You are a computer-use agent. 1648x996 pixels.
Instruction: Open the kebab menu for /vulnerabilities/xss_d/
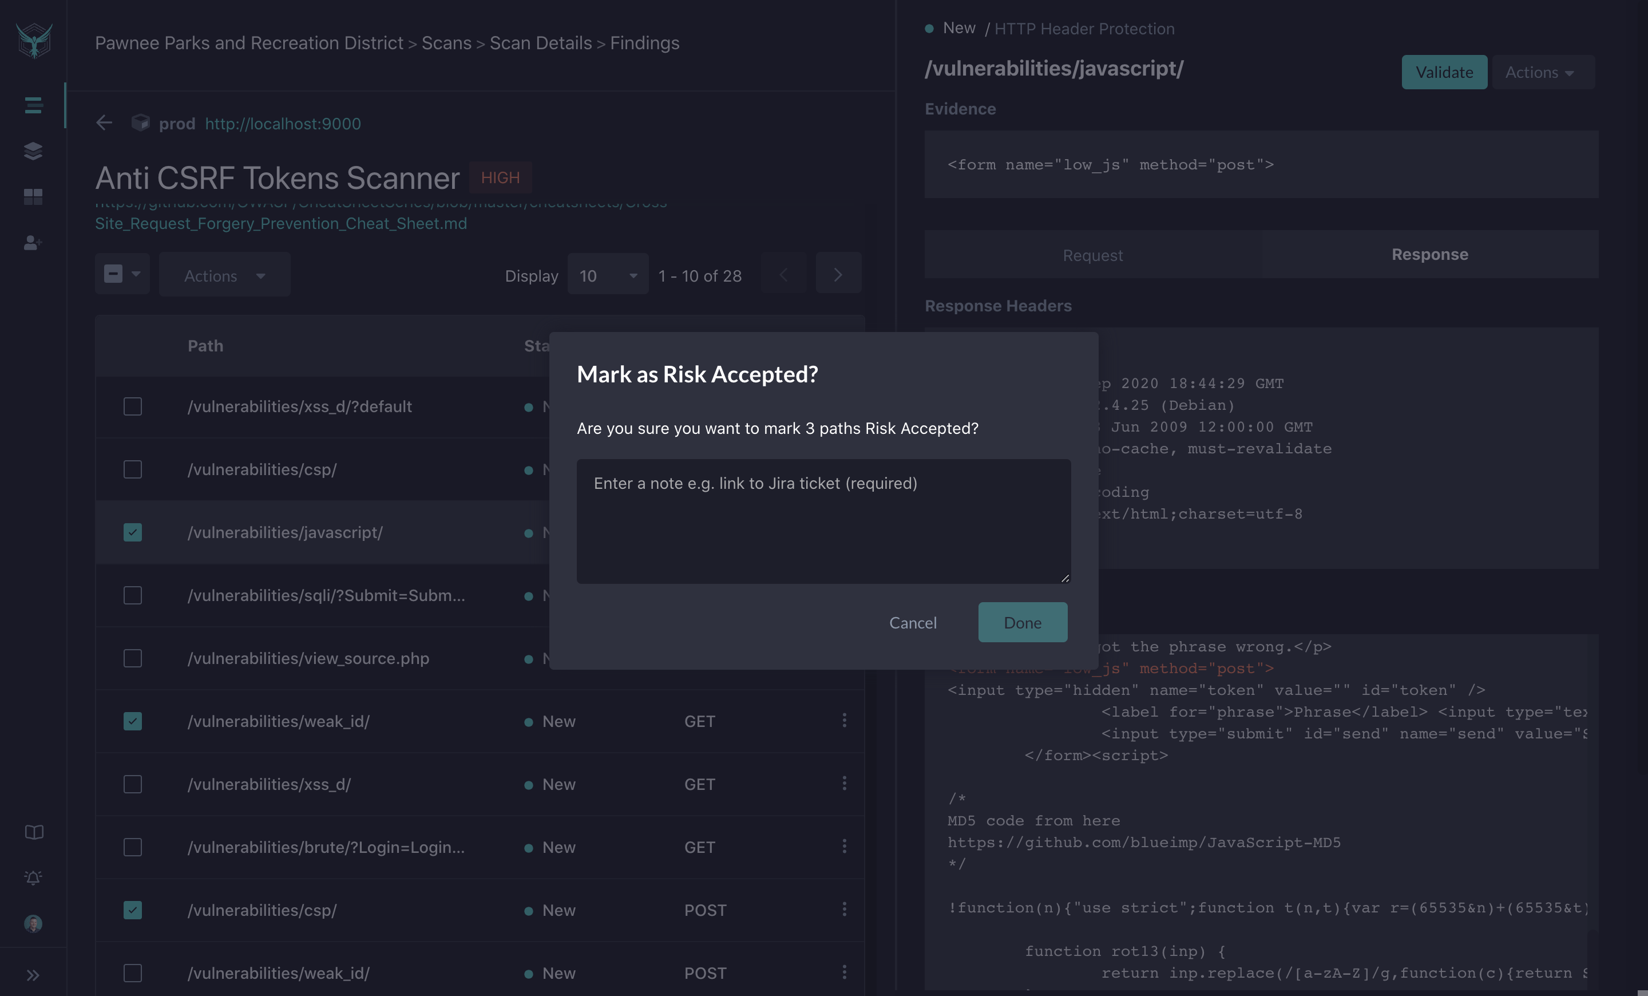click(x=845, y=784)
